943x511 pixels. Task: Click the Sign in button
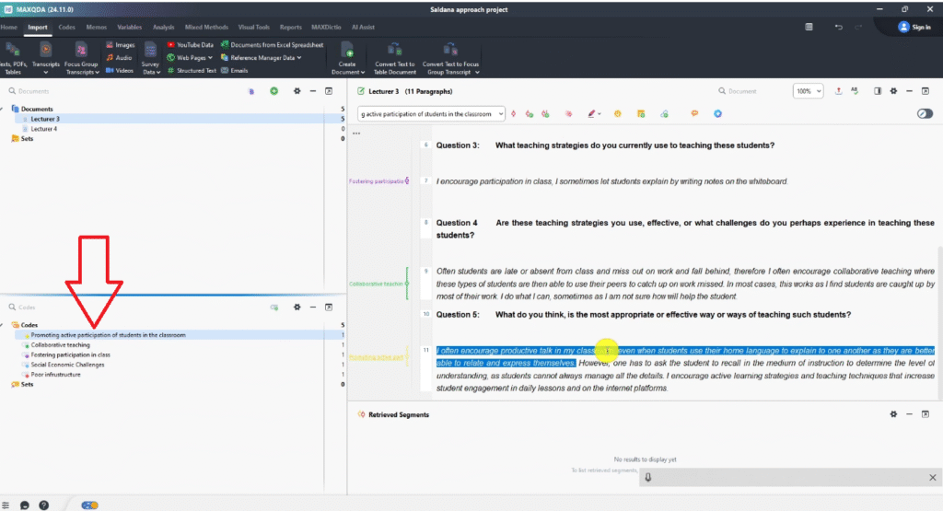point(914,28)
